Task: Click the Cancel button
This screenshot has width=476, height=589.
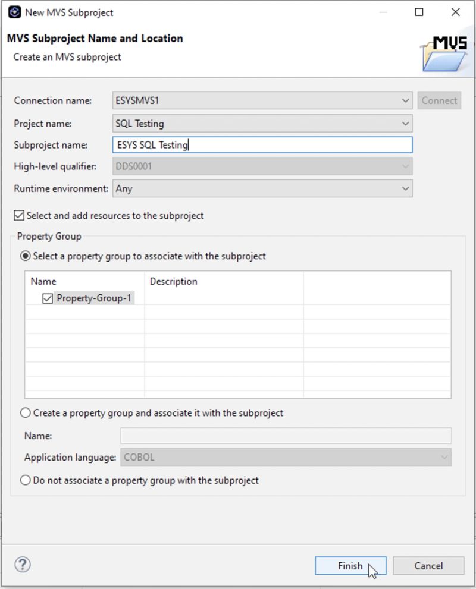Action: tap(428, 565)
